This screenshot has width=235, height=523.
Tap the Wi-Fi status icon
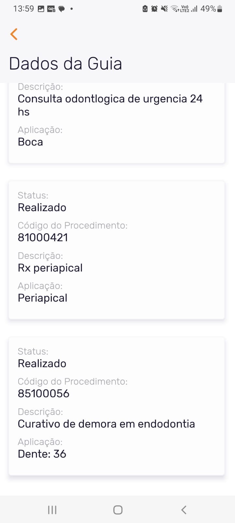click(x=175, y=9)
